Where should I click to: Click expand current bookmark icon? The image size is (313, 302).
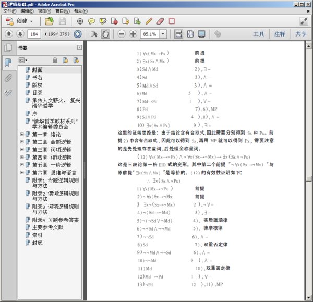click(76, 60)
